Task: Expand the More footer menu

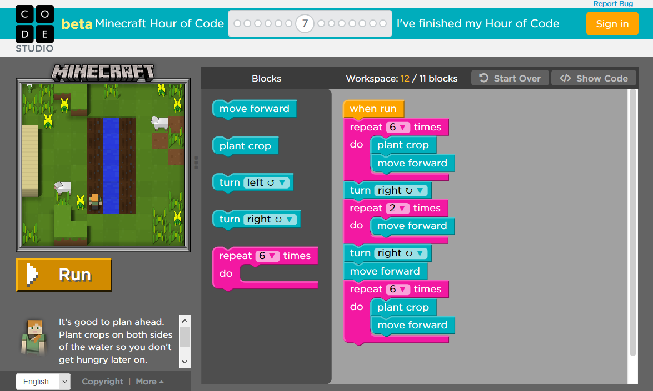Action: tap(149, 382)
